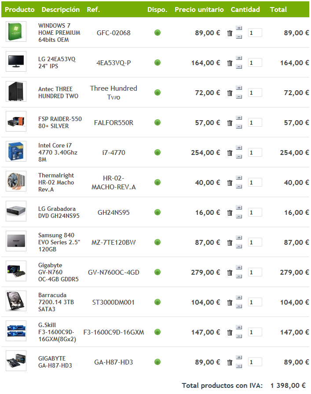Increase quantity of Barracuda 3TB drive
The width and height of the screenshot is (311, 394).
(x=239, y=297)
